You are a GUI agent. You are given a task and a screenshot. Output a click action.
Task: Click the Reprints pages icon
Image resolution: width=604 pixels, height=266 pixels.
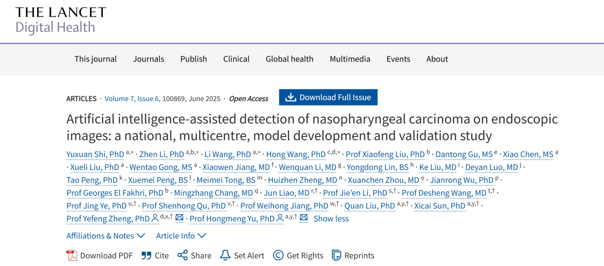coord(337,256)
